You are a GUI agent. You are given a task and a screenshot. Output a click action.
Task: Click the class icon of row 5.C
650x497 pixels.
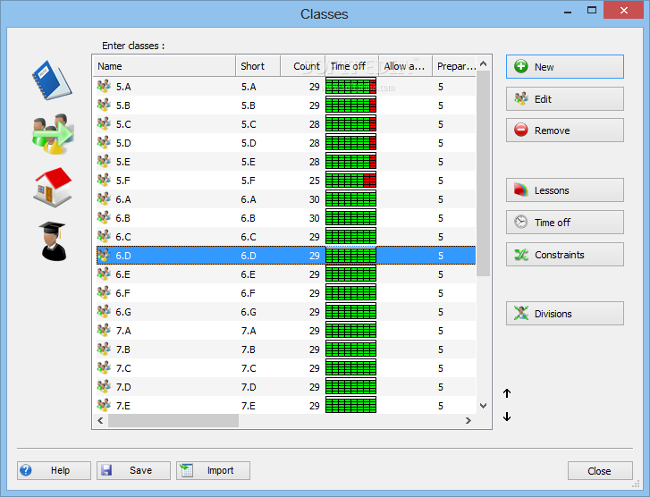click(x=104, y=124)
